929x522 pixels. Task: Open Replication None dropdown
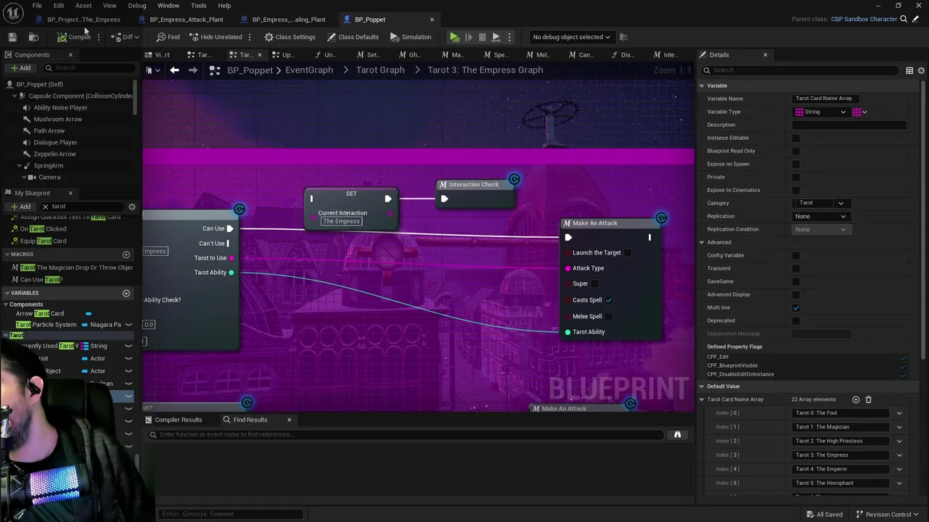(821, 216)
